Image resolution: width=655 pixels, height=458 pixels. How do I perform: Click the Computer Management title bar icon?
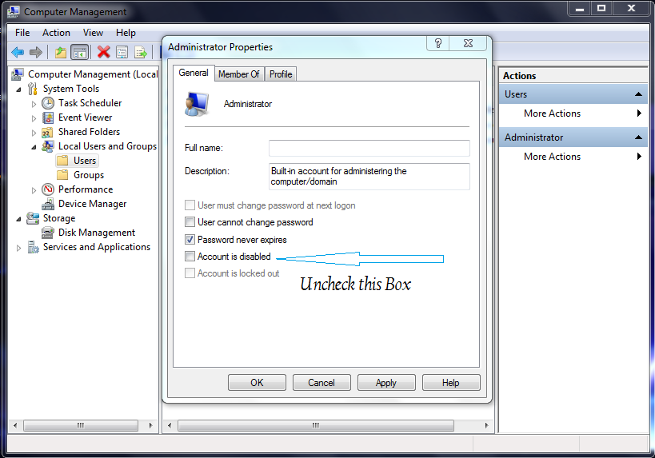14,12
